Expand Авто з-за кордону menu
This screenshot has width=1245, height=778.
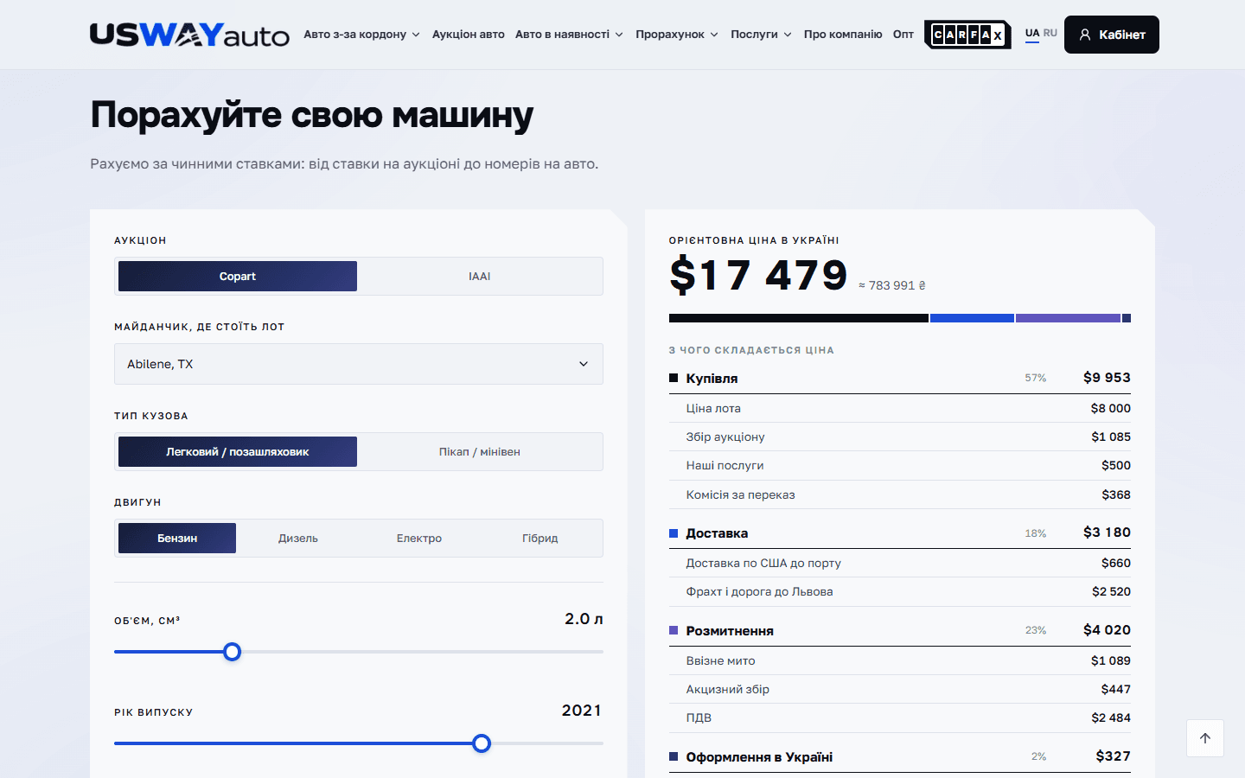tap(361, 35)
